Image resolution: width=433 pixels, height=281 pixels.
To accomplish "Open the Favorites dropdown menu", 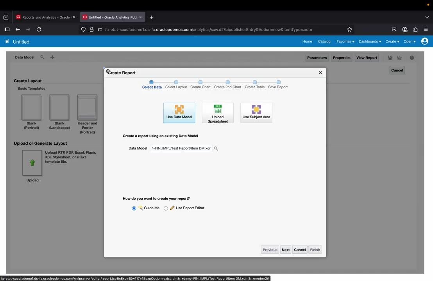I will coord(345,41).
